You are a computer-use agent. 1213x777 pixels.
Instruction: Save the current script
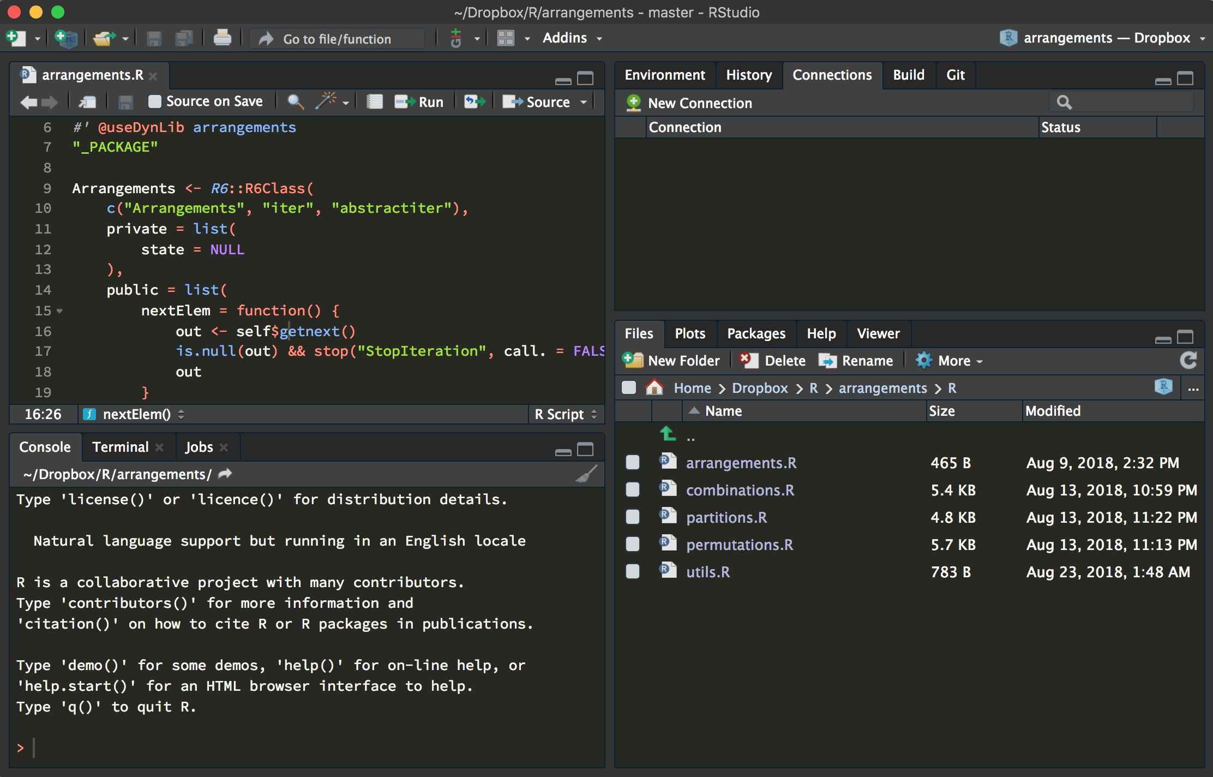153,38
